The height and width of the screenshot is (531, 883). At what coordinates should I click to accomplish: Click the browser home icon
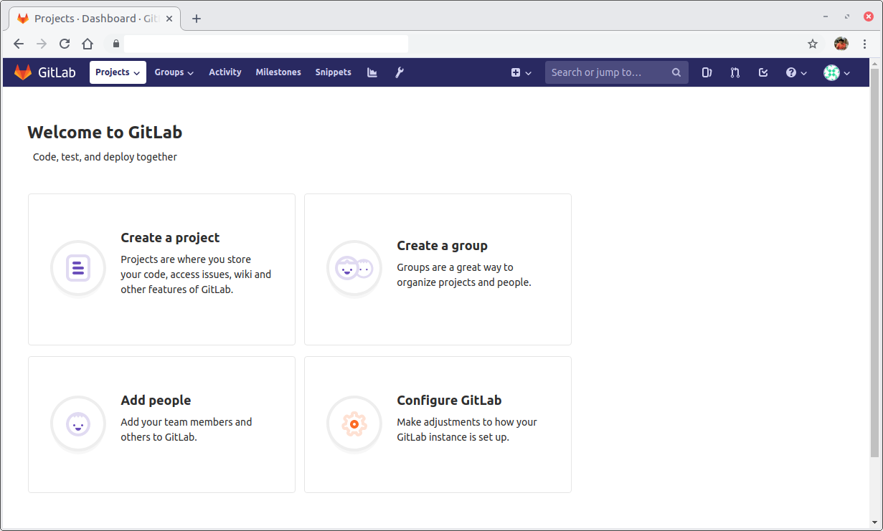pyautogui.click(x=88, y=44)
